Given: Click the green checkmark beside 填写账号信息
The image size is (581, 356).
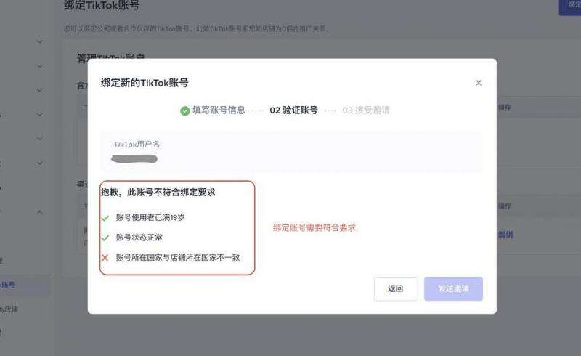Looking at the screenshot, I should [185, 110].
